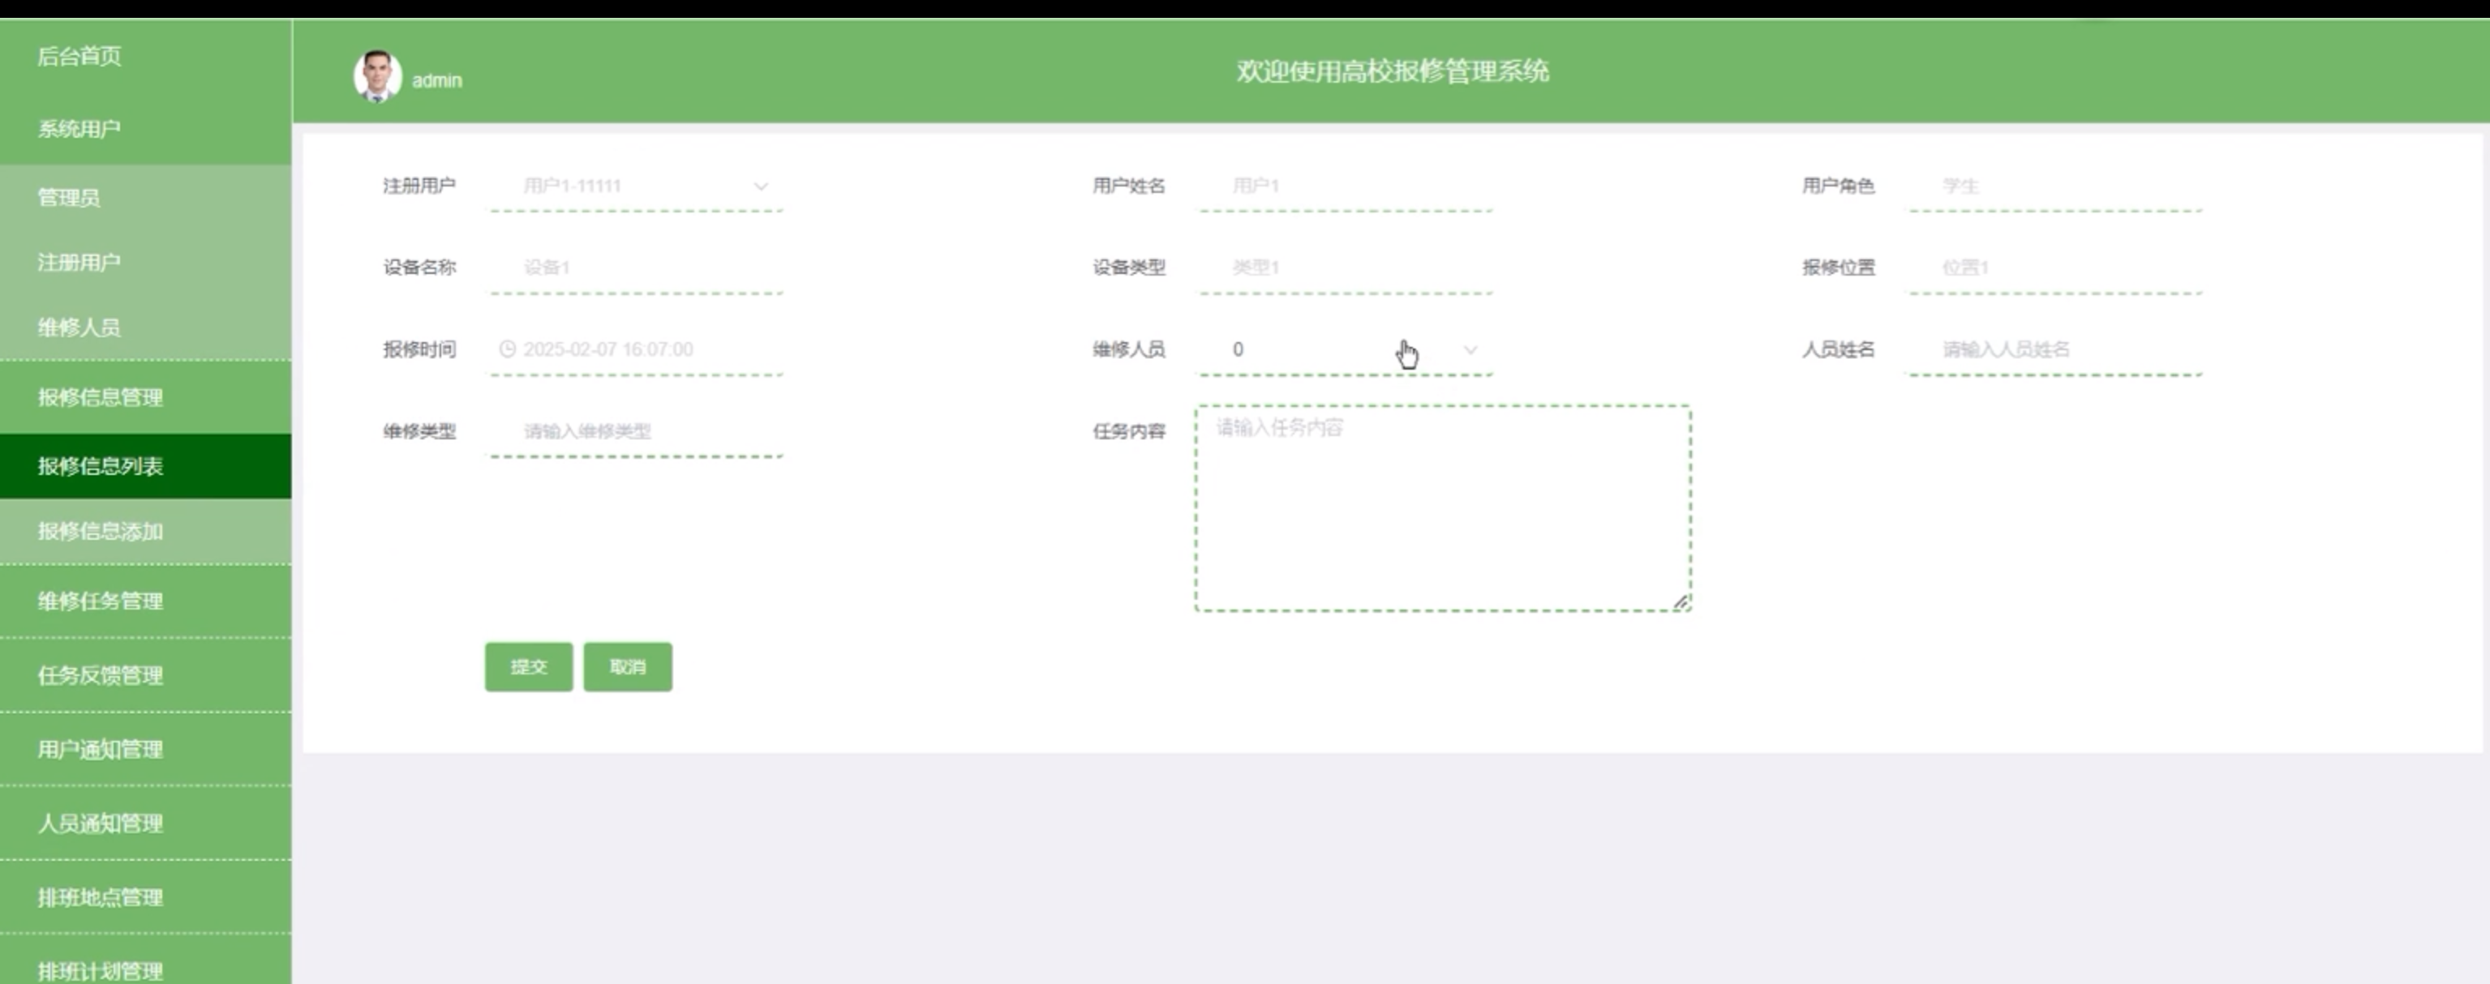Open 报修信息添加 submenu item

(101, 531)
